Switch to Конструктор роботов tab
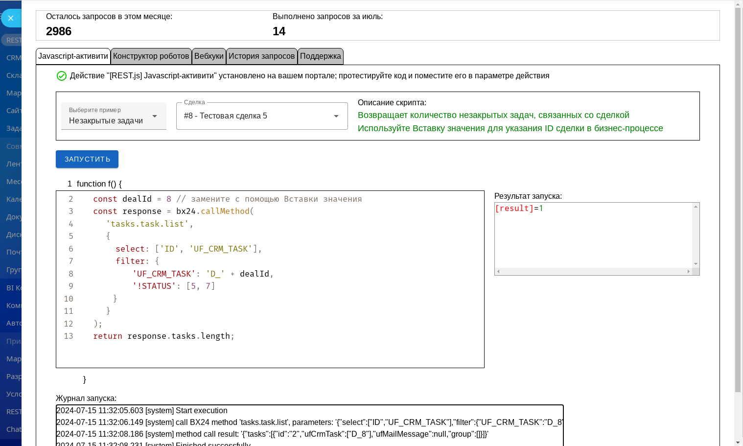The width and height of the screenshot is (743, 446). tap(151, 56)
